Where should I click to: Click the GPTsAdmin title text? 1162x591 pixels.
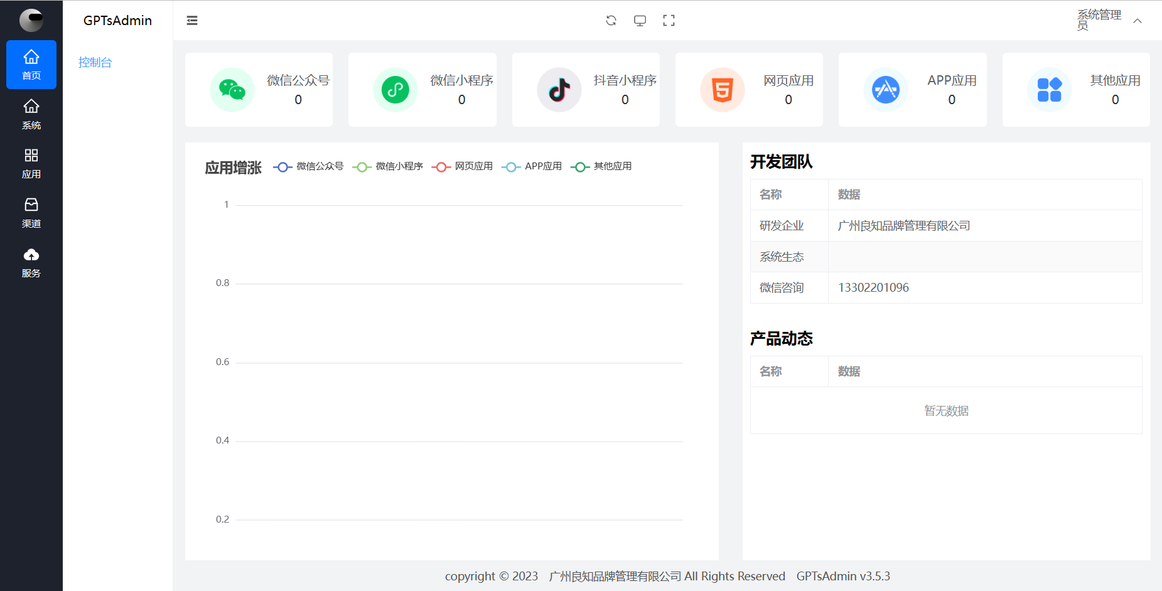pos(118,21)
